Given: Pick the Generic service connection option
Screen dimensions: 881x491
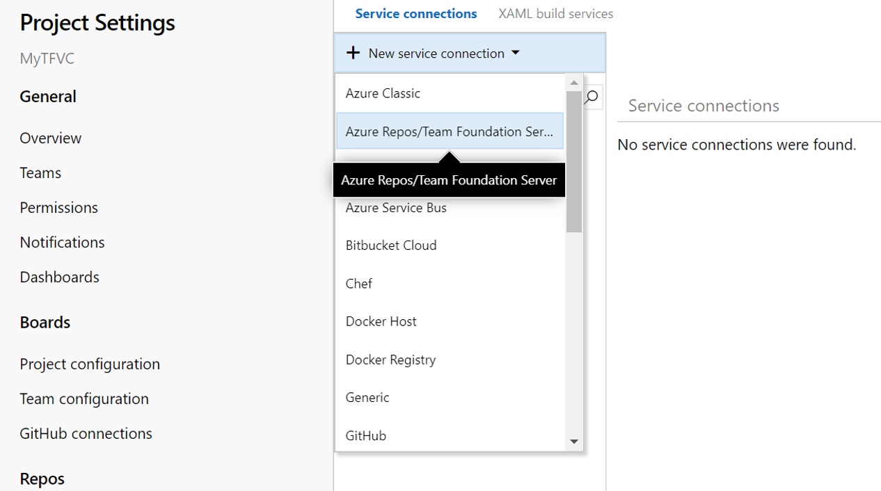Looking at the screenshot, I should 367,397.
